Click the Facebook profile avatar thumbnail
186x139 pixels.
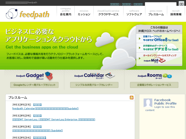(148, 103)
